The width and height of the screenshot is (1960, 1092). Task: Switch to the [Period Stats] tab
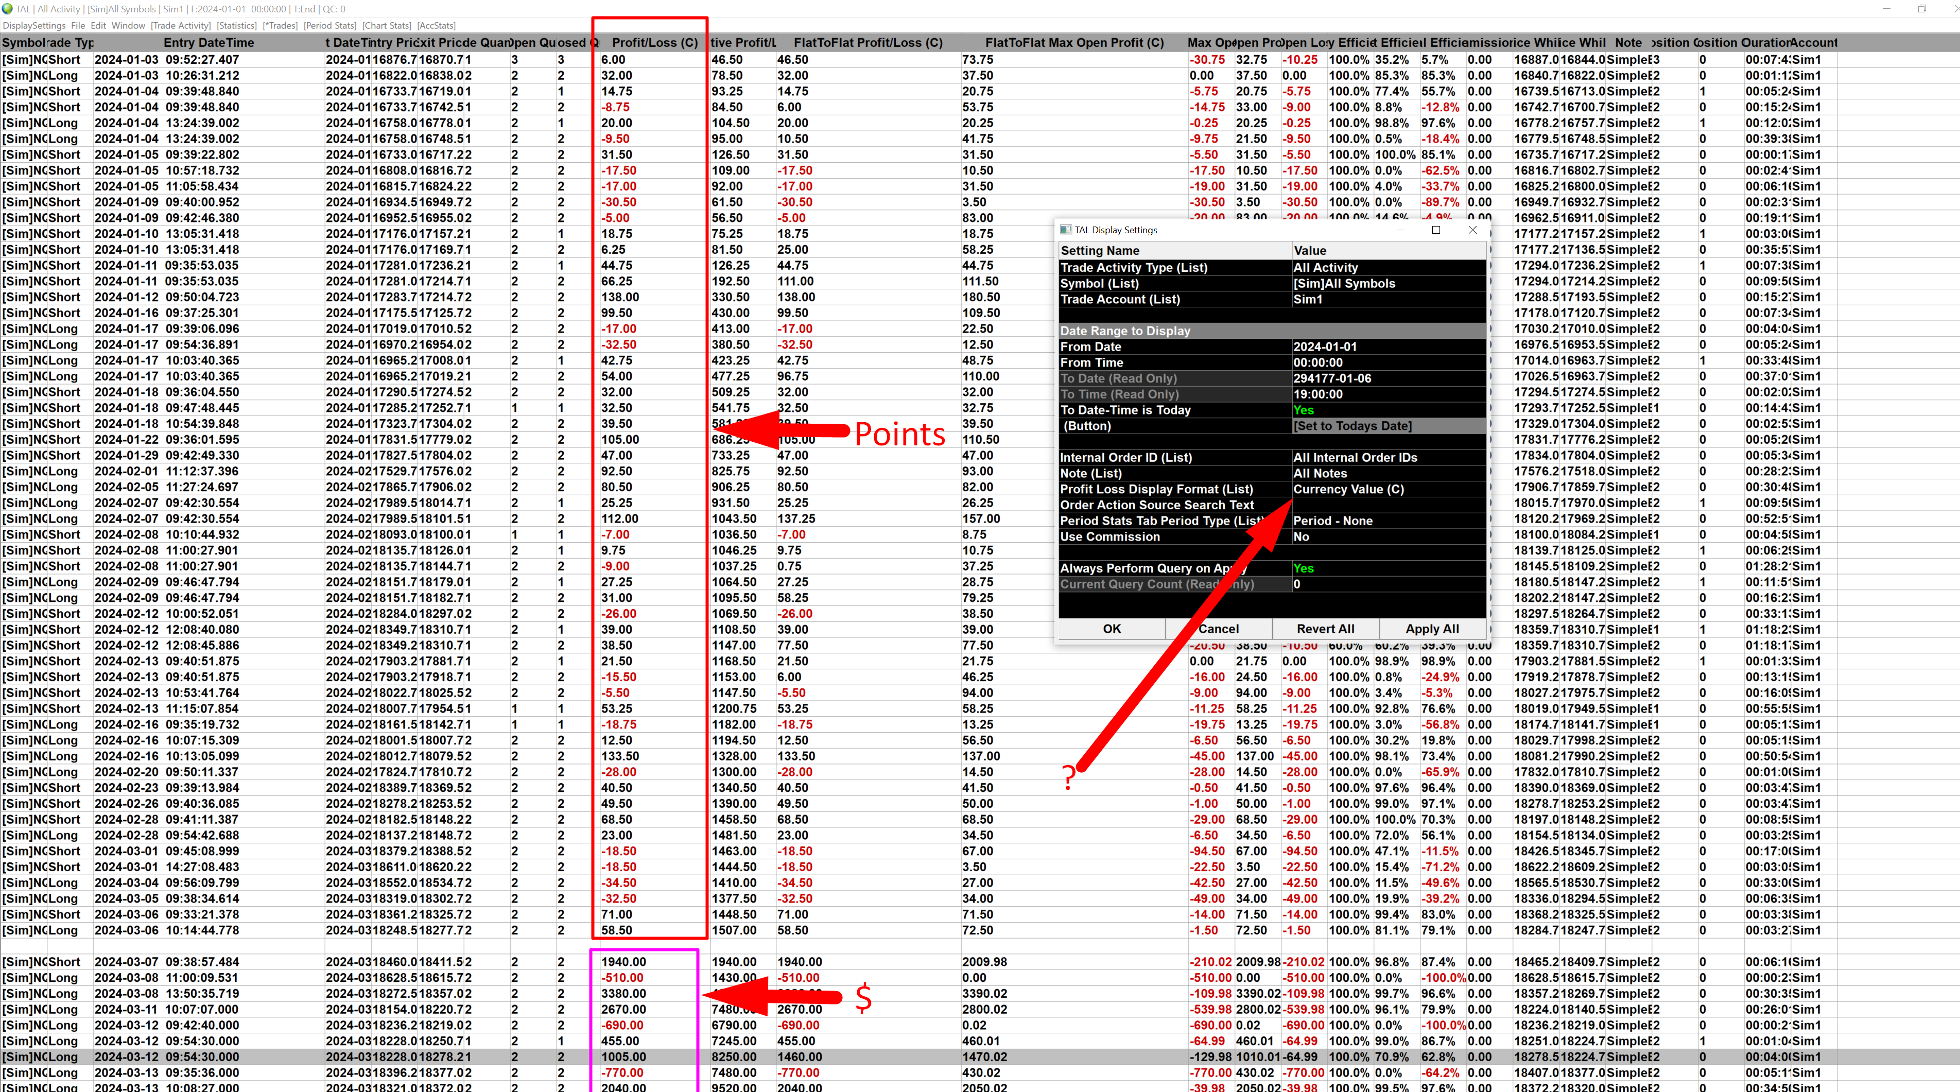(x=330, y=26)
